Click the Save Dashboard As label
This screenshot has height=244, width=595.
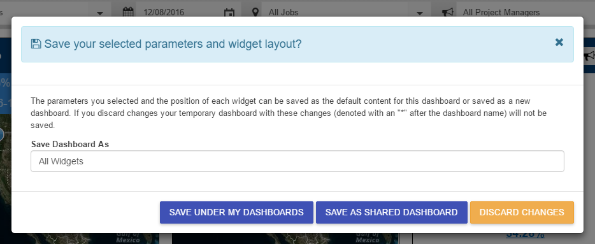pyautogui.click(x=70, y=144)
